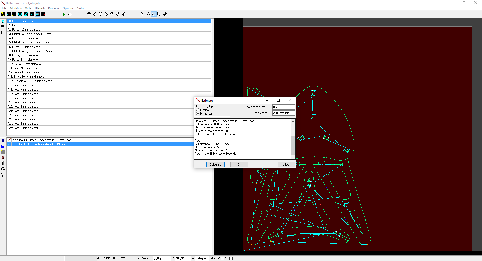
Task: Click the zoom in magnifier icon
Action: [x=89, y=14]
